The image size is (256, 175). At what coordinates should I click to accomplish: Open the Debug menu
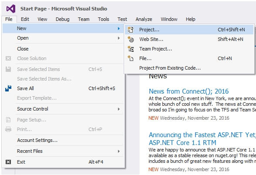(63, 19)
